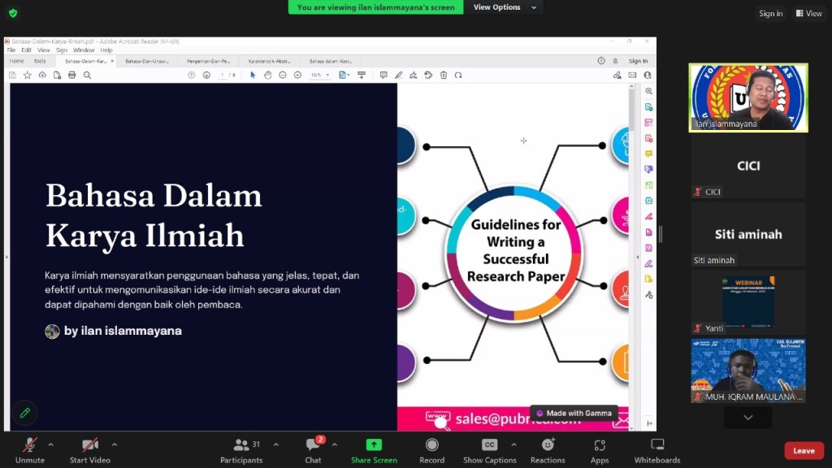Unmute the microphone
Viewport: 832px width, 468px height.
[30, 450]
